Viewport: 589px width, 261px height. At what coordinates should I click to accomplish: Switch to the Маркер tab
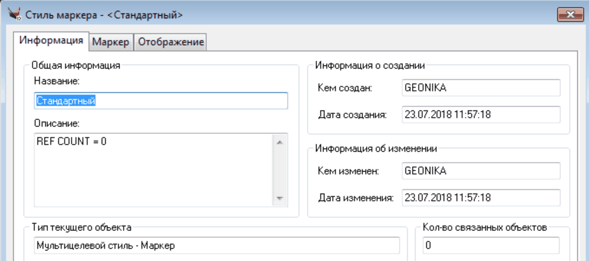tap(111, 42)
